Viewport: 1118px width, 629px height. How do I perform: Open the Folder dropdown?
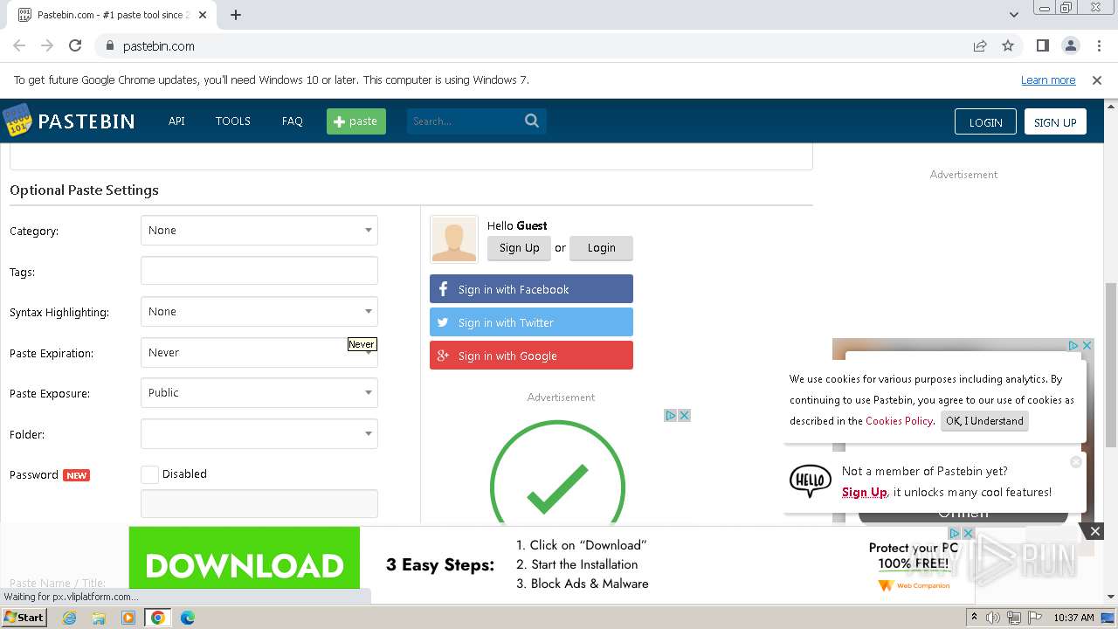tap(259, 434)
